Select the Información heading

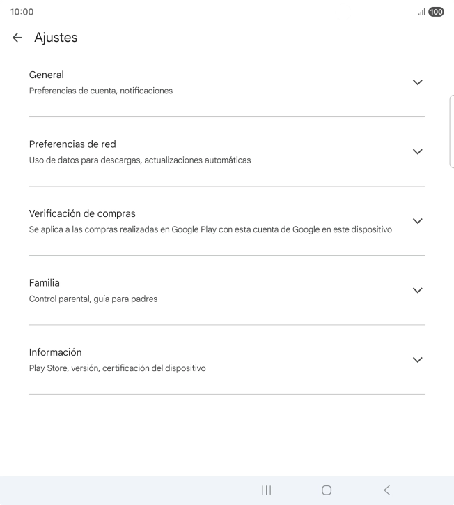pos(55,352)
